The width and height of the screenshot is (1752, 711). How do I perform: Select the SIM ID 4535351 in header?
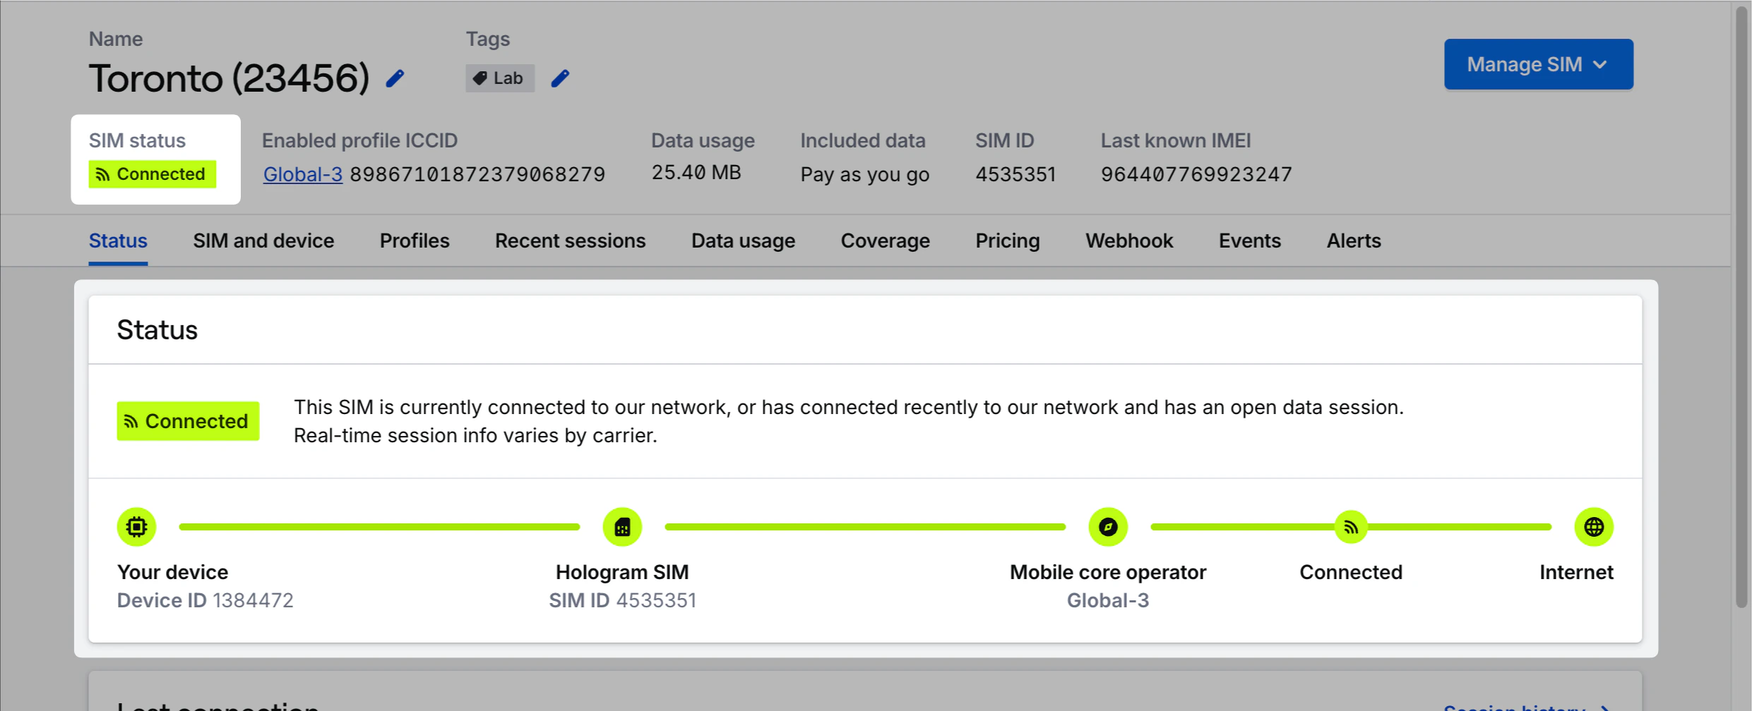(x=1015, y=174)
